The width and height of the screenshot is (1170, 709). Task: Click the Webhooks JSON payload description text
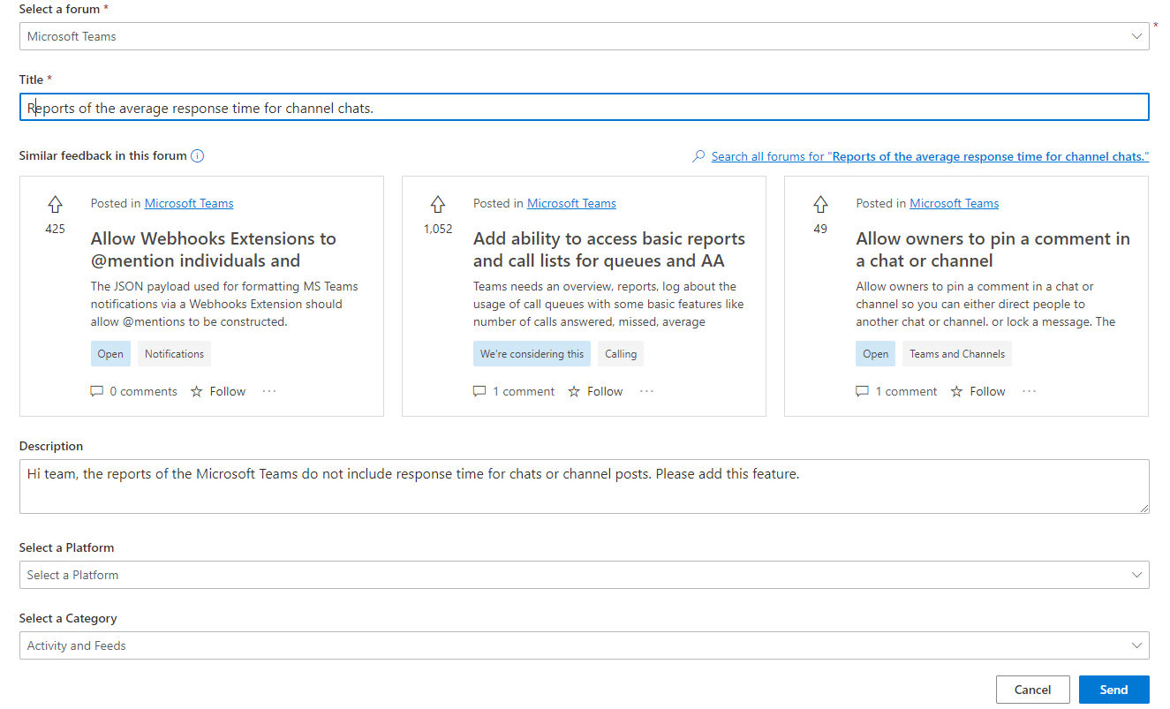click(x=224, y=304)
